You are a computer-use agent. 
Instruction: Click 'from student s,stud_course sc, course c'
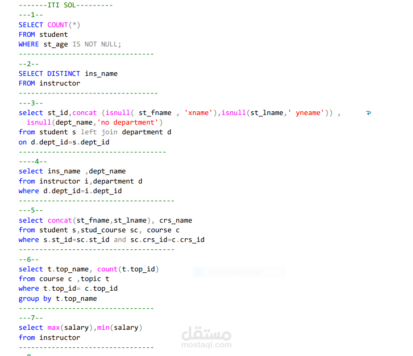click(99, 230)
